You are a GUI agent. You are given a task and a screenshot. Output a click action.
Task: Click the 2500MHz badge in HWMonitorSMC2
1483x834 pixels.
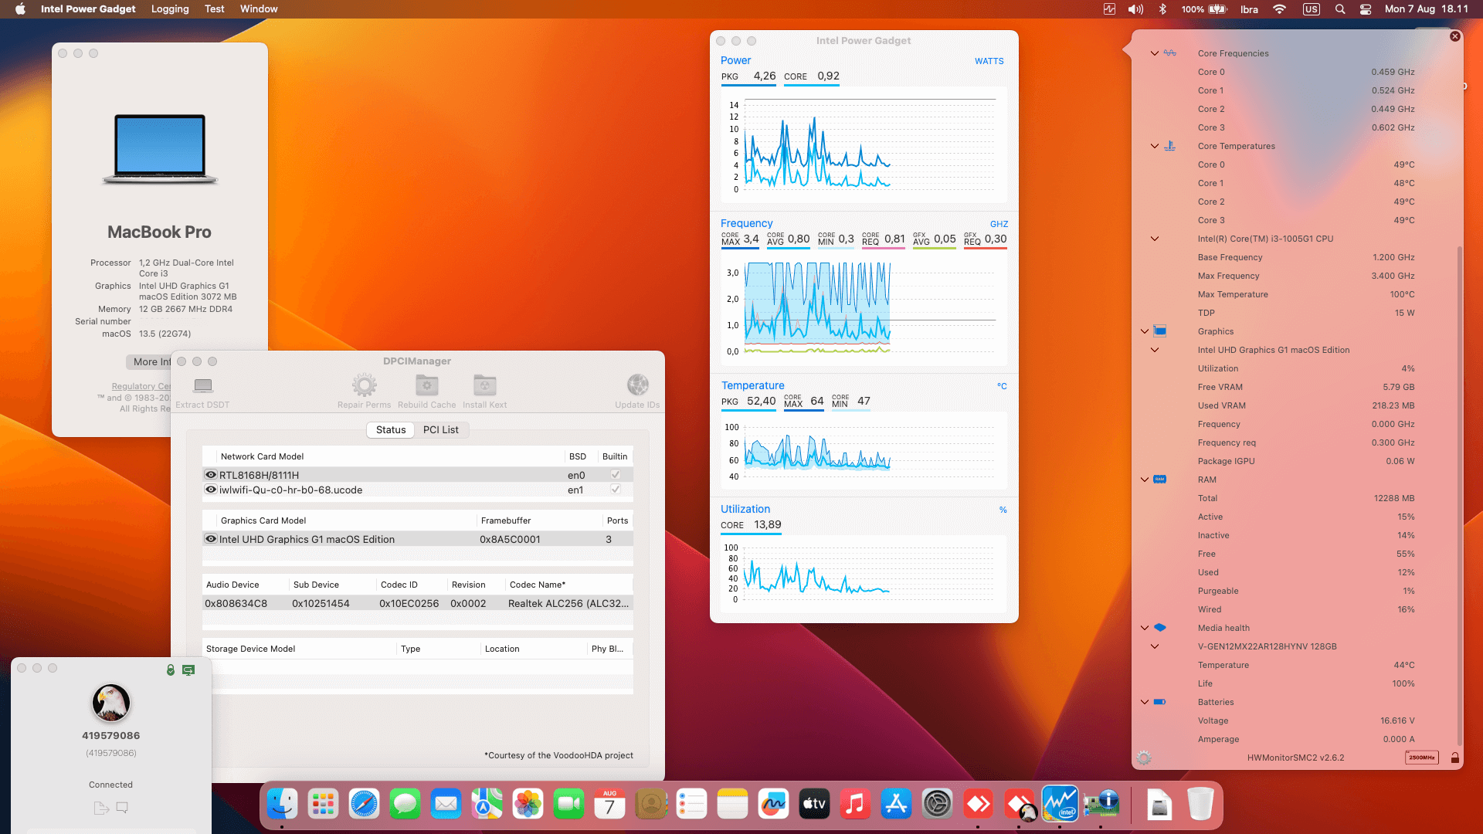coord(1421,758)
